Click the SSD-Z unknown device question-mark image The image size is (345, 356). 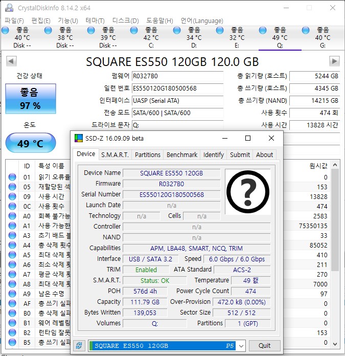(x=248, y=192)
